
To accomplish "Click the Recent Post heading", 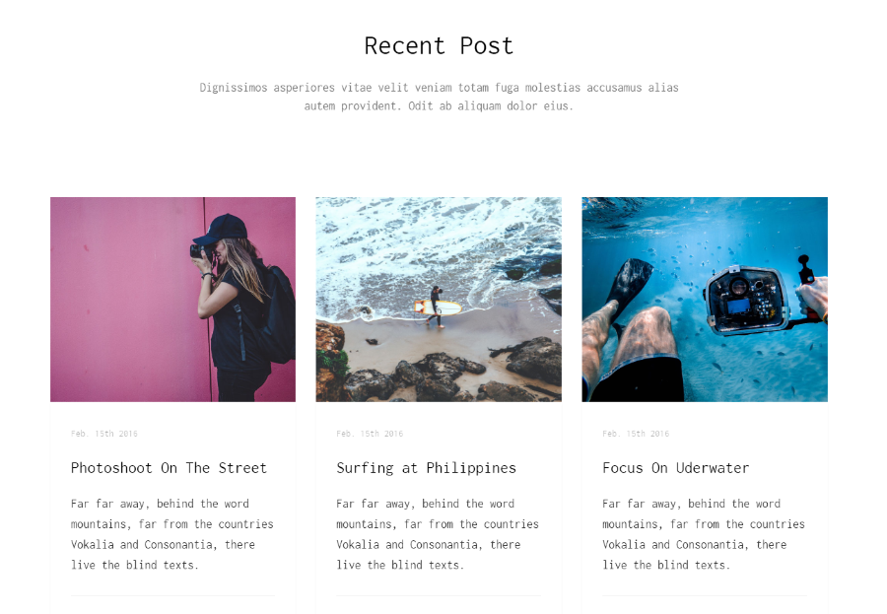I will (439, 46).
